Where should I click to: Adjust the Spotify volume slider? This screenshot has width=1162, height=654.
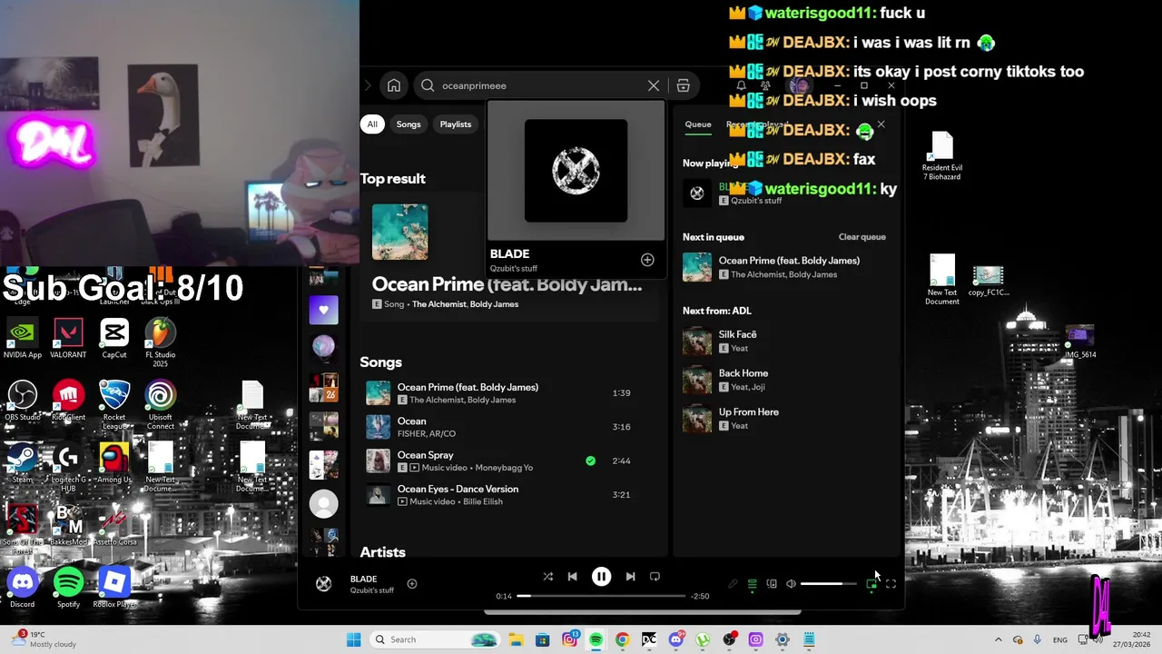tap(828, 584)
